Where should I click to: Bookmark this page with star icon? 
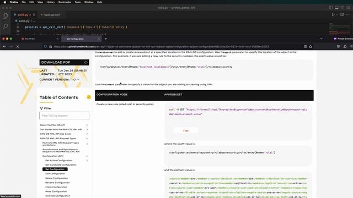tap(311, 46)
